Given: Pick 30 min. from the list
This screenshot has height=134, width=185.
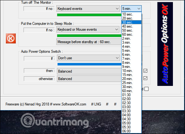Looking at the screenshot, I should pos(131,87).
